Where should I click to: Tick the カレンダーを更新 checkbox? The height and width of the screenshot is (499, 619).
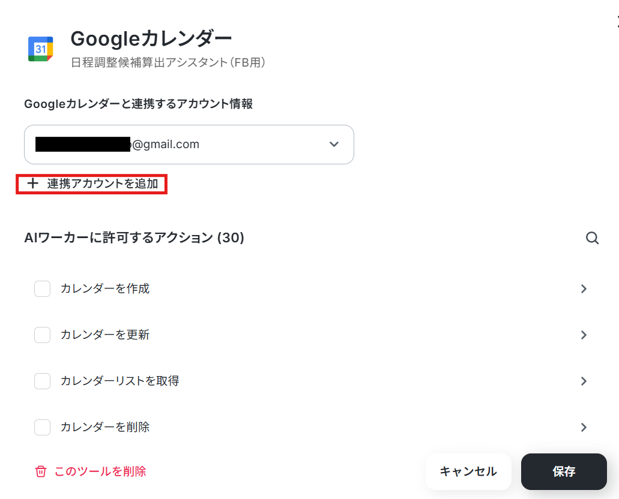[x=42, y=335]
